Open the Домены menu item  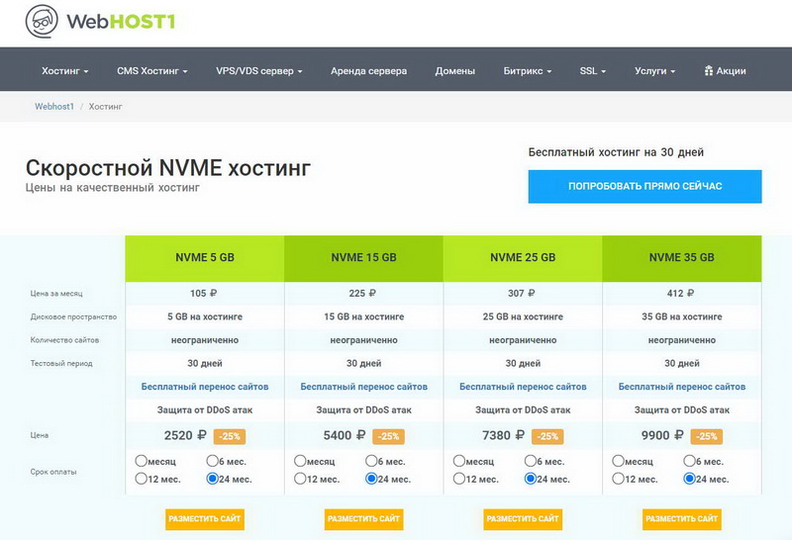[x=455, y=71]
